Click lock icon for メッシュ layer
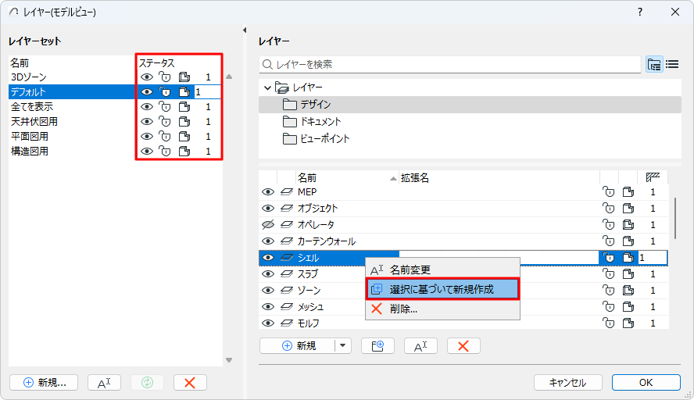Viewport: 694px width, 400px height. point(609,306)
